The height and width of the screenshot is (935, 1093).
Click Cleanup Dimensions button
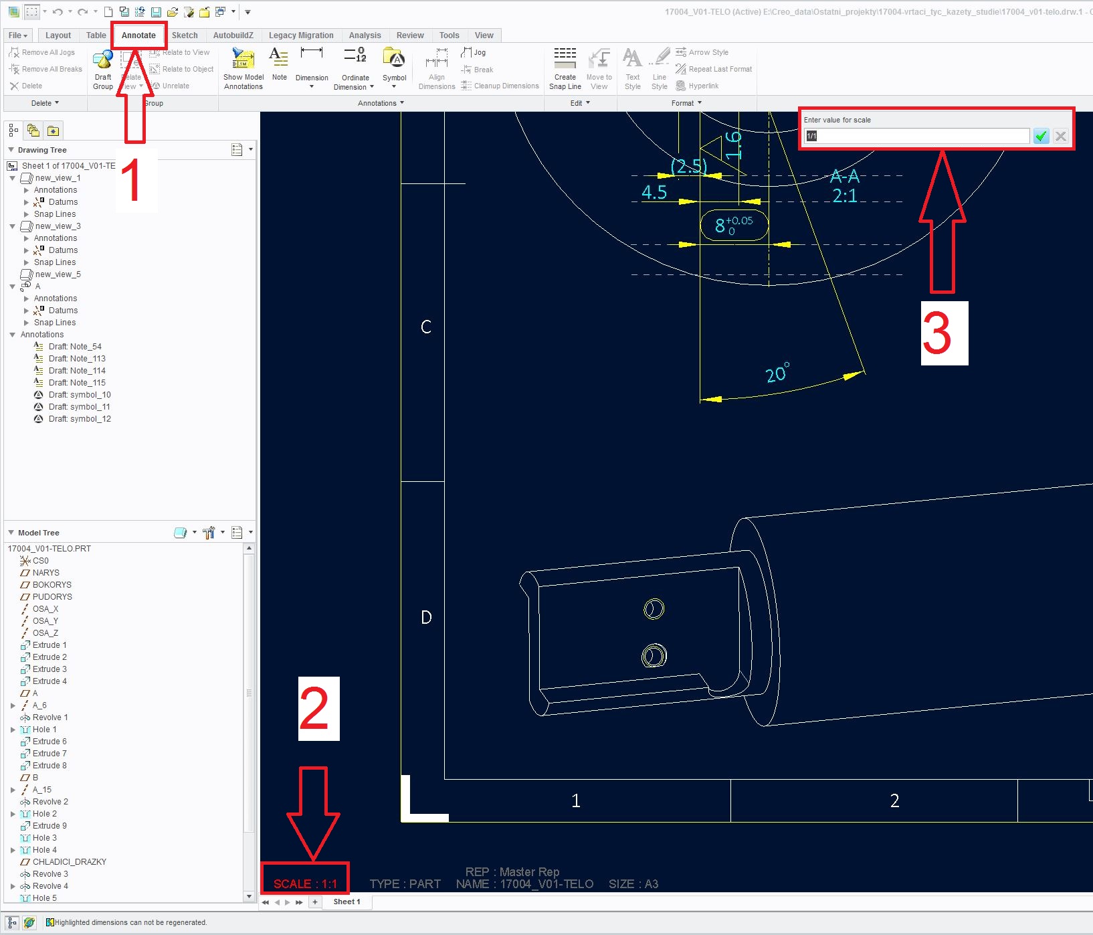[x=500, y=86]
